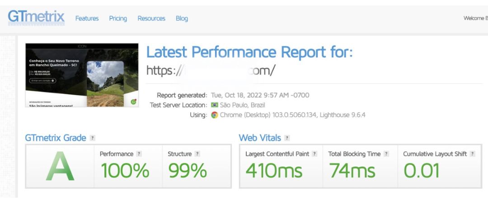
Task: Click the Latest Performance Report heading
Action: 249,52
